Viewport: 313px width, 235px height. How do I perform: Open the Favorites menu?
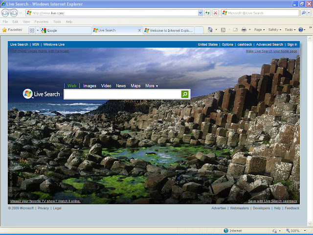(x=41, y=22)
